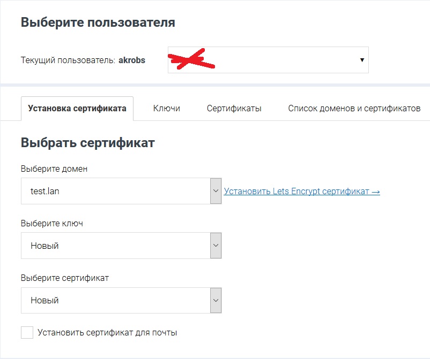This screenshot has height=359, width=430.
Task: Click the current username 'akrobs'
Action: coord(132,60)
